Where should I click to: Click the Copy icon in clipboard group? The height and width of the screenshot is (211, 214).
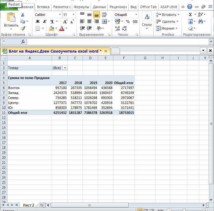pos(22,21)
